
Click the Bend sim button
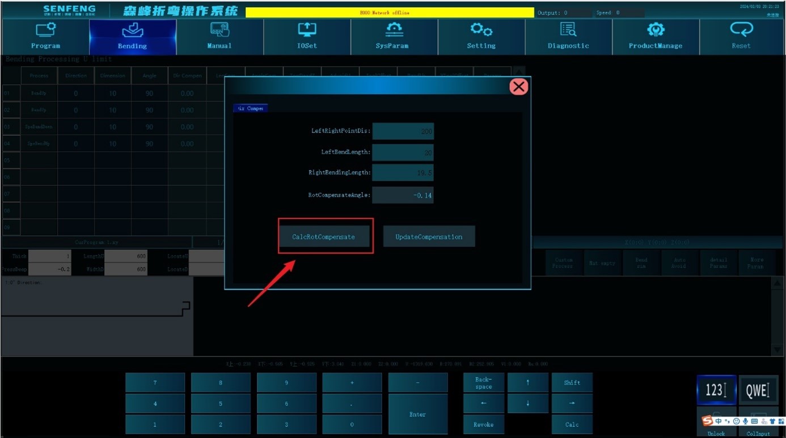coord(641,263)
